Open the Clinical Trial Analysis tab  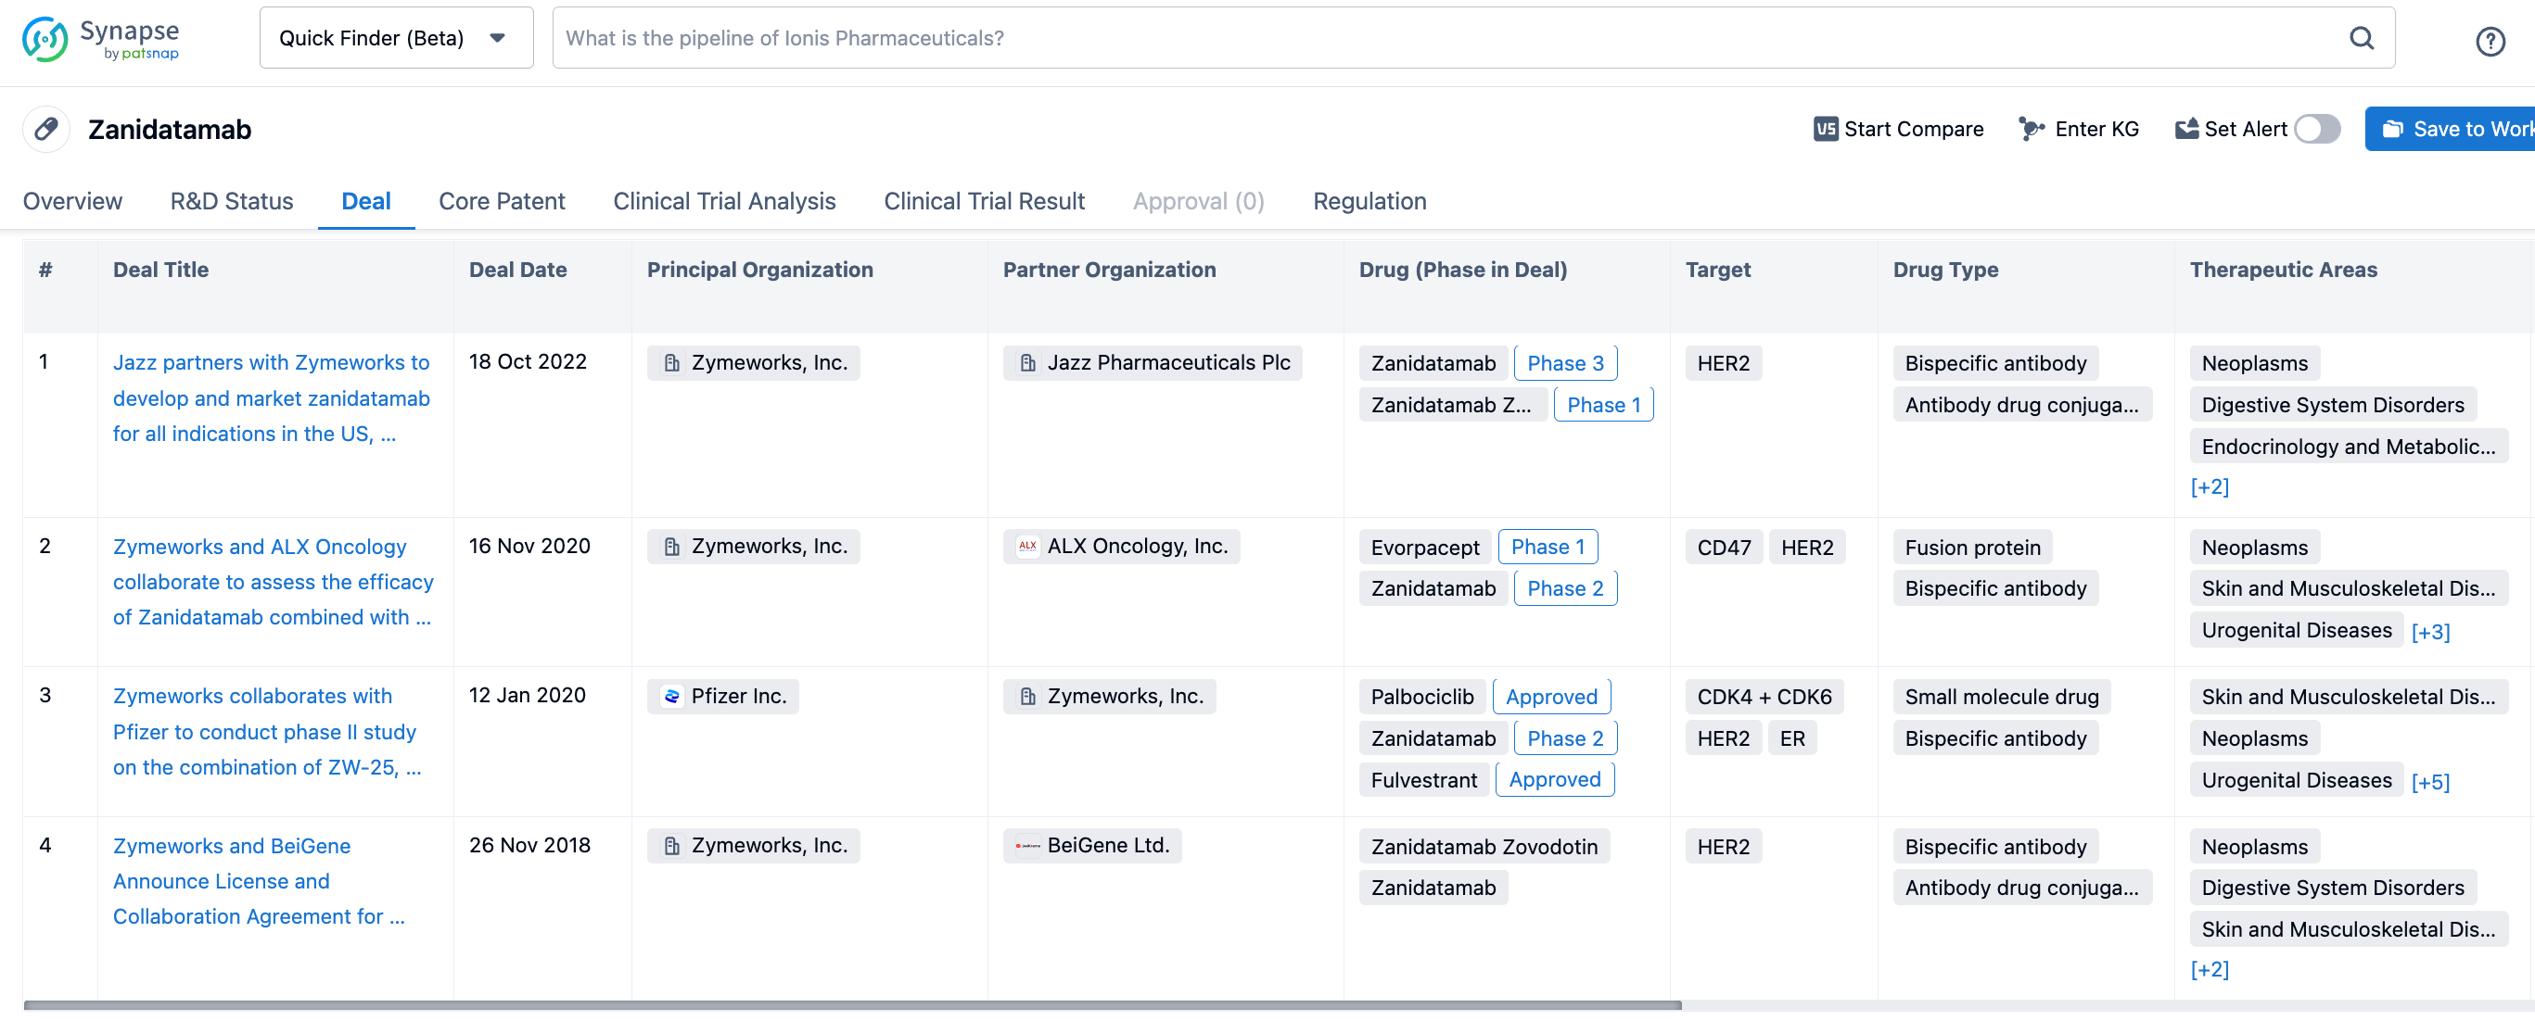[723, 202]
